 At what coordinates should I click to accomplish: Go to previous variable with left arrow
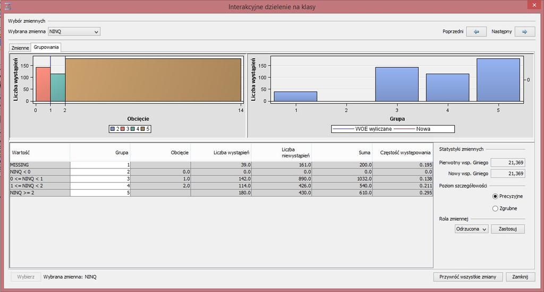pos(476,31)
